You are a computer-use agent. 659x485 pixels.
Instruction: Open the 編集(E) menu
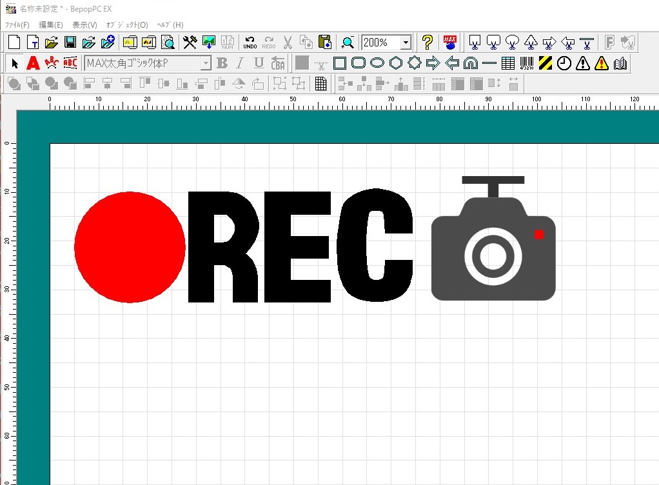click(x=51, y=25)
